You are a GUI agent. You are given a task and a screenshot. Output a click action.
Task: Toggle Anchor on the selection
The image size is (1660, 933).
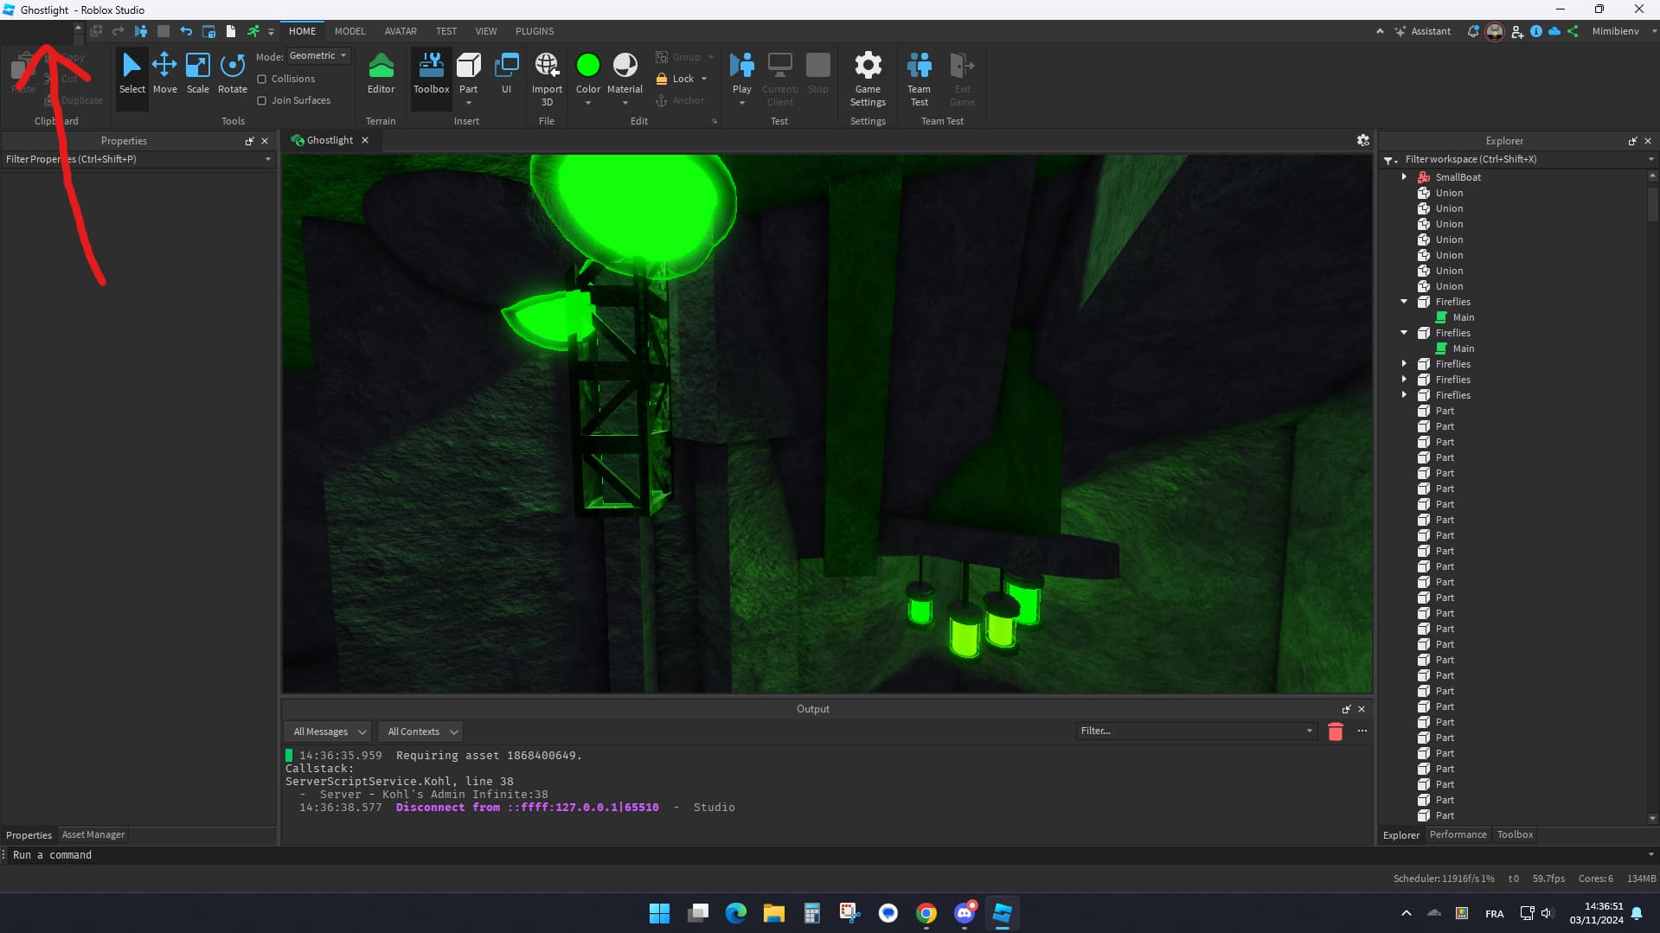click(681, 99)
